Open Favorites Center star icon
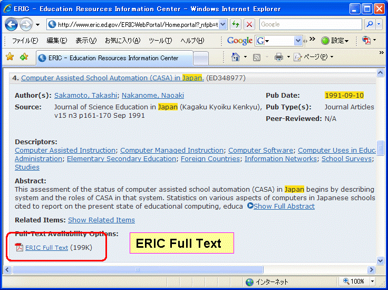Screen dimensions: 388x290 pos(10,57)
